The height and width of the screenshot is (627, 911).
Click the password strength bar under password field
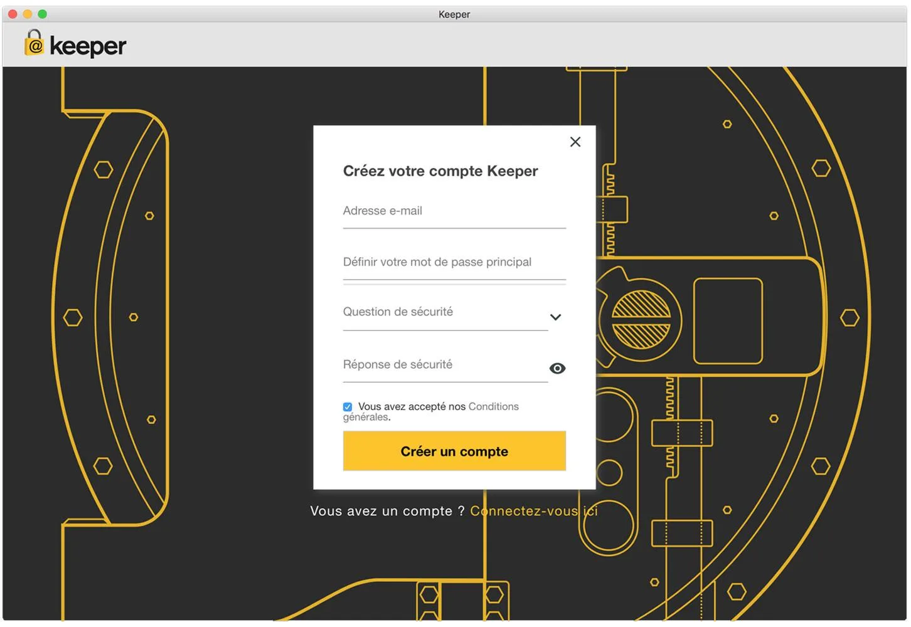point(454,285)
